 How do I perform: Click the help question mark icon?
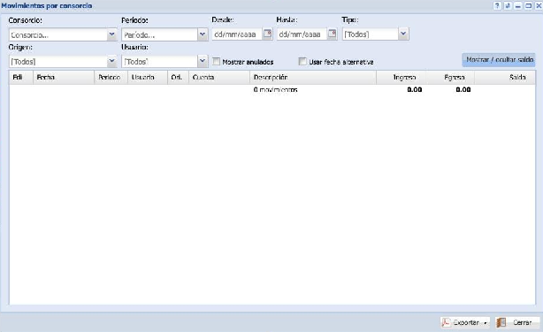pos(497,5)
